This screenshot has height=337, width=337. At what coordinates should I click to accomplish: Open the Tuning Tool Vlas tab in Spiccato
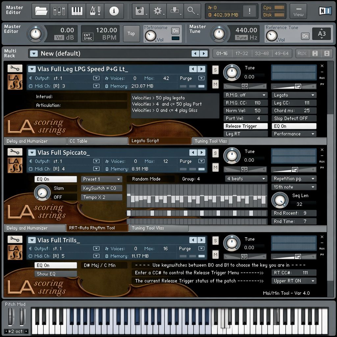click(x=159, y=228)
